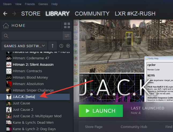Switch to the Community tab
Viewport: 173px width, 132px height.
pos(92,13)
